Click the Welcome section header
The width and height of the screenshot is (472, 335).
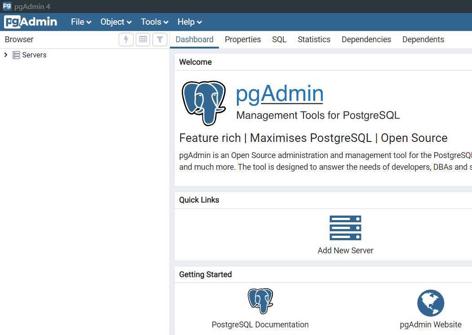point(196,62)
